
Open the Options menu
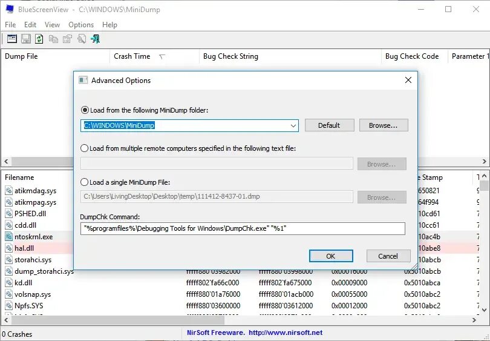click(81, 25)
